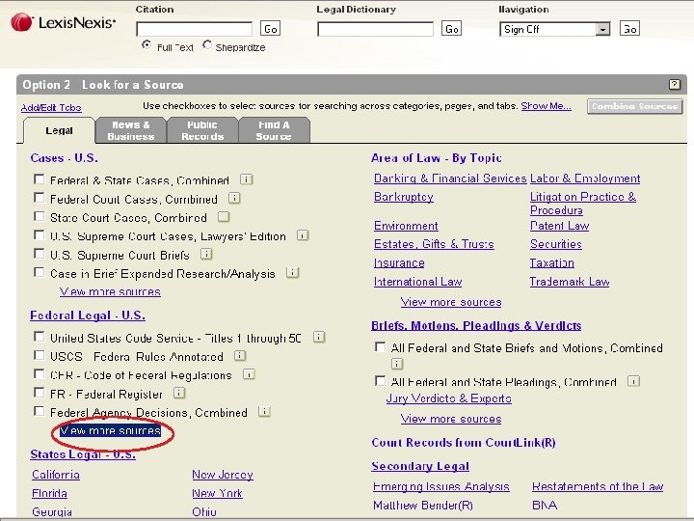Click the LexisNexis logo
Screen dimensions: 694x521
[63, 22]
